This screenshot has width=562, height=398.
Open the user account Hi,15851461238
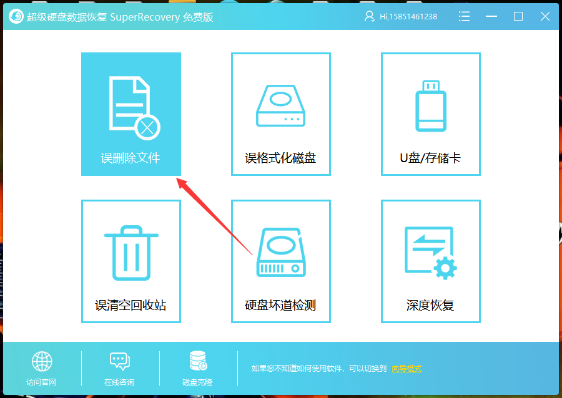[x=401, y=16]
